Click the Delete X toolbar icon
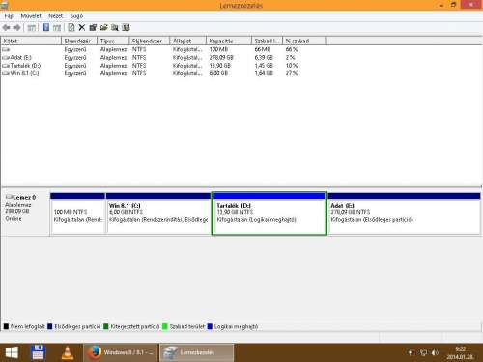Viewport: 483px width, 362px height. [x=82, y=28]
